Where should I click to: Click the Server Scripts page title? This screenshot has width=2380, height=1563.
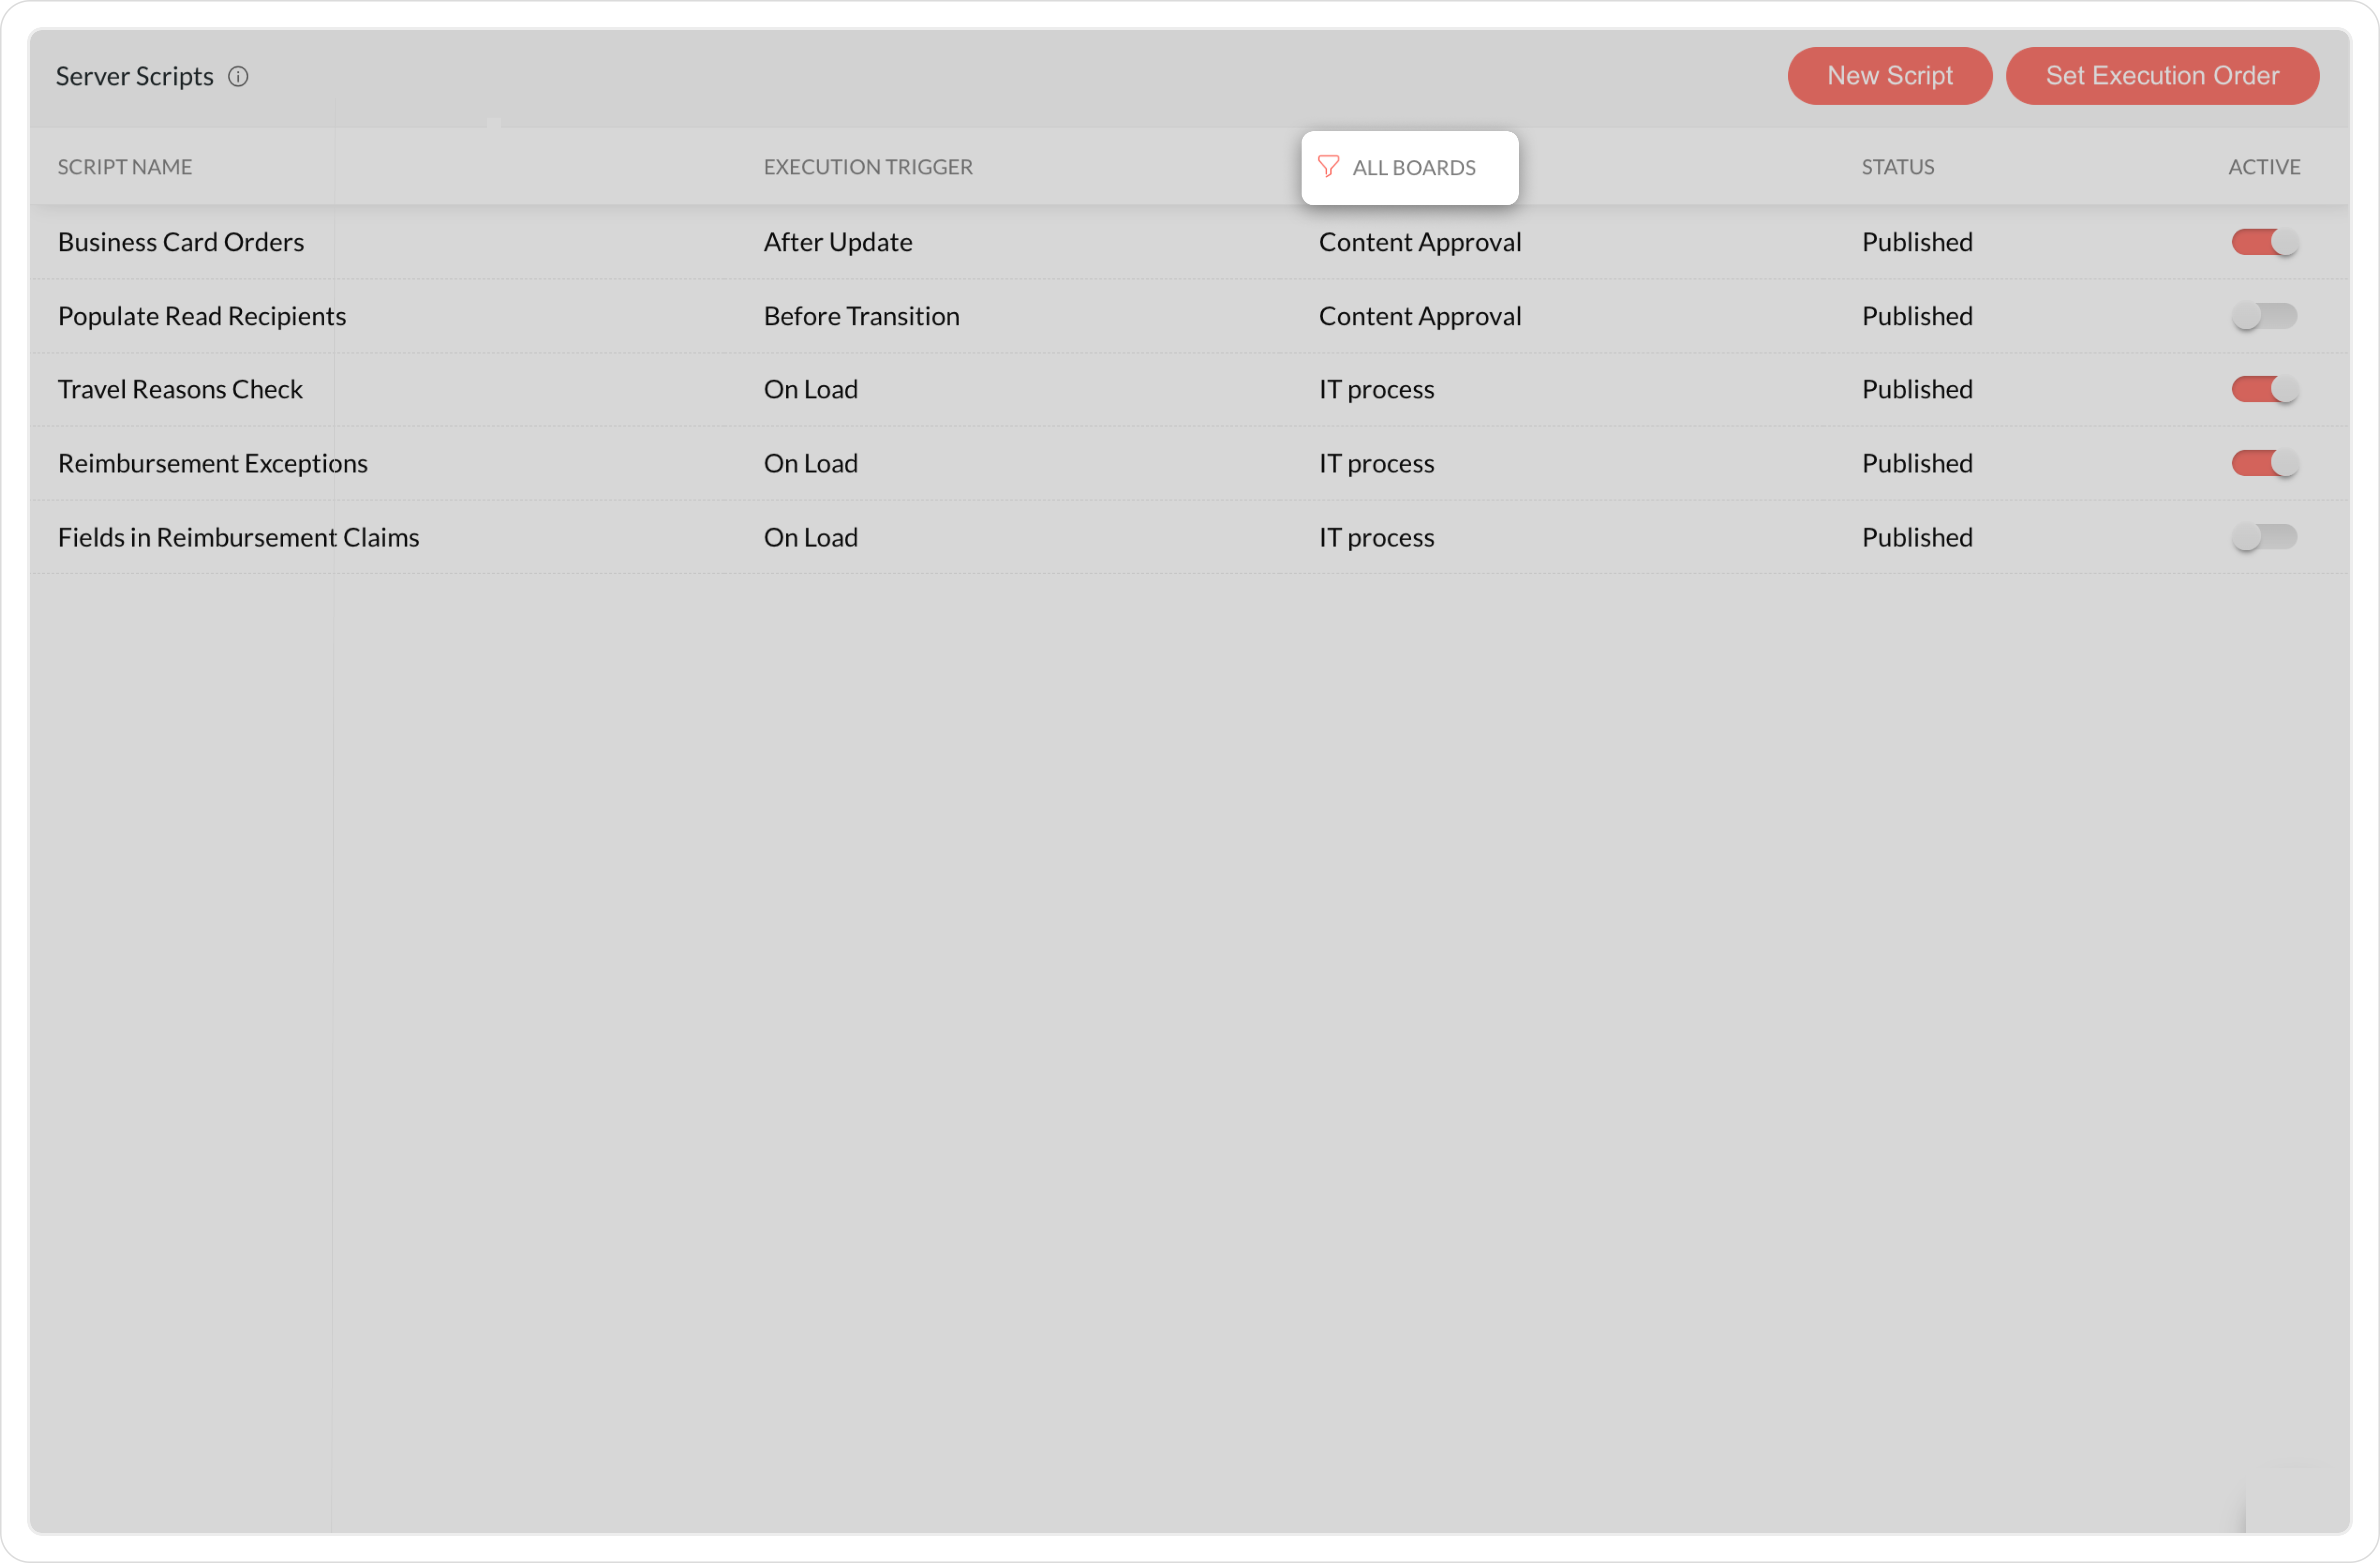[x=135, y=77]
